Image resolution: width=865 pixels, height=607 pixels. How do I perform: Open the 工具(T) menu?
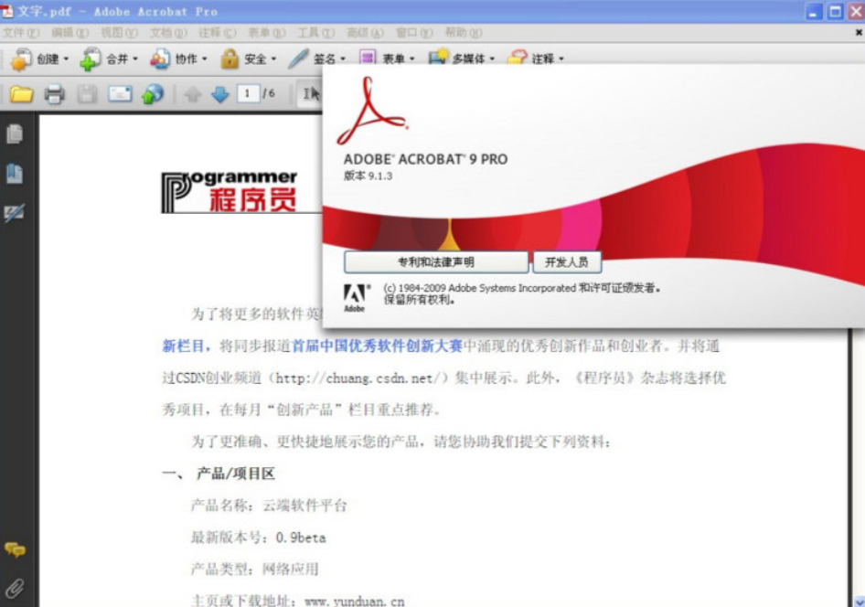coord(316,33)
